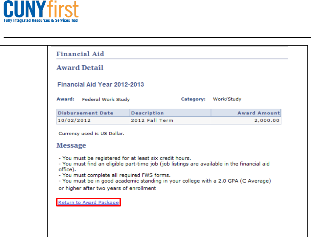Image resolution: width=311 pixels, height=237 pixels.
Task: Click the Work/Study category value
Action: pyautogui.click(x=227, y=99)
